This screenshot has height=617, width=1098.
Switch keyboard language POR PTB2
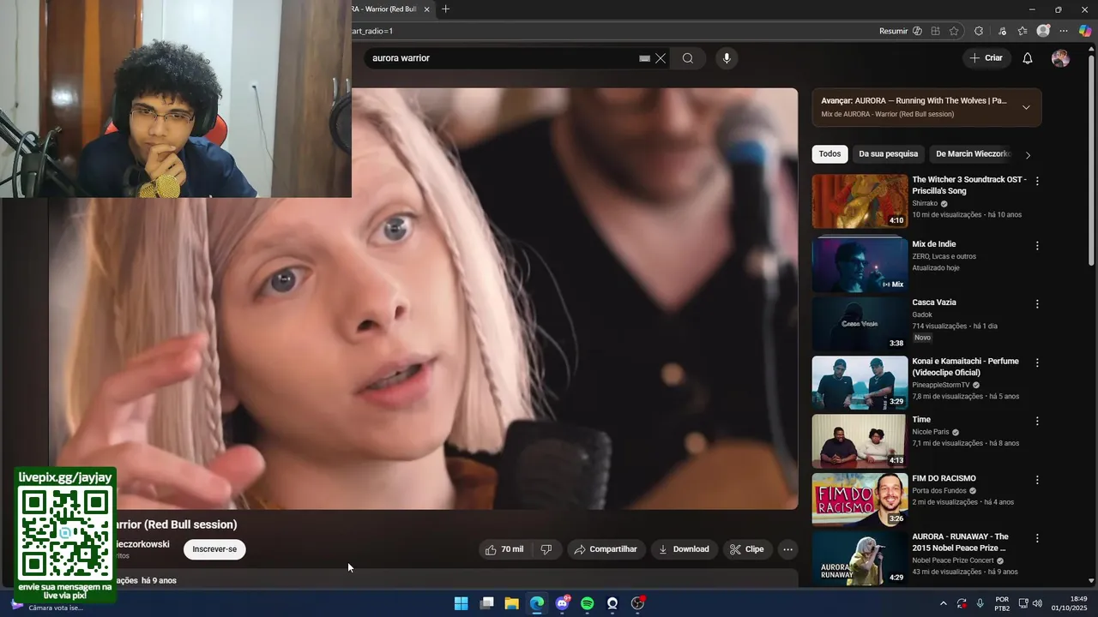pos(1002,603)
